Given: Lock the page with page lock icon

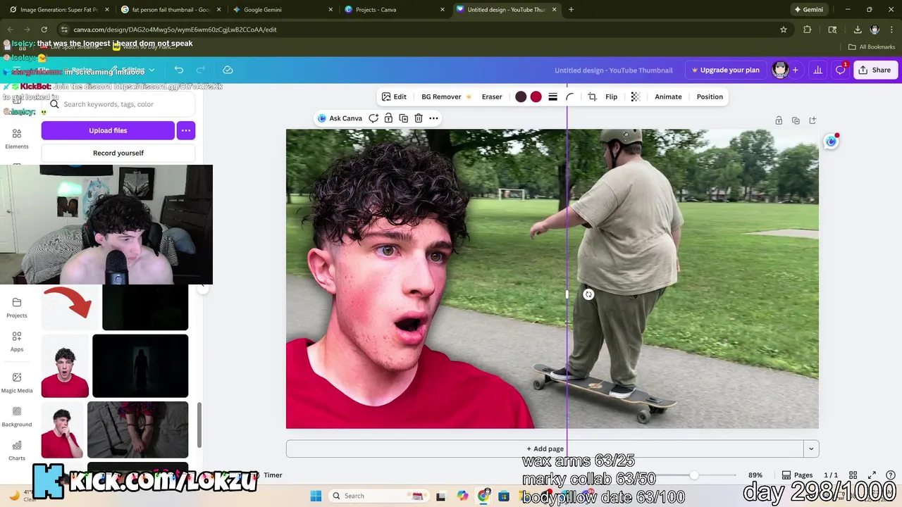Looking at the screenshot, I should (779, 120).
